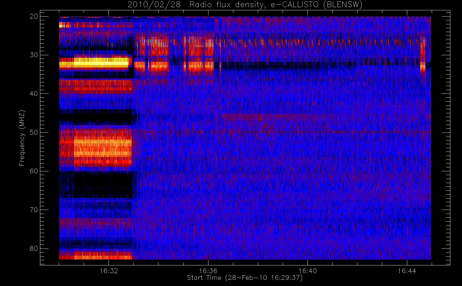The height and width of the screenshot is (286, 462).
Task: Click the "Start Time (28-Feb-10 16:29:37)" label
Action: tap(245, 278)
